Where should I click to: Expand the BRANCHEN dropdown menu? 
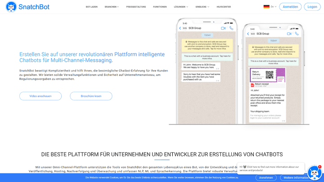112,7
